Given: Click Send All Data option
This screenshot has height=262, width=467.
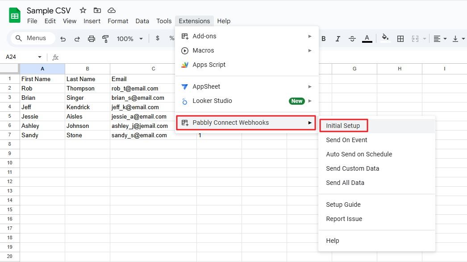Looking at the screenshot, I should (345, 183).
